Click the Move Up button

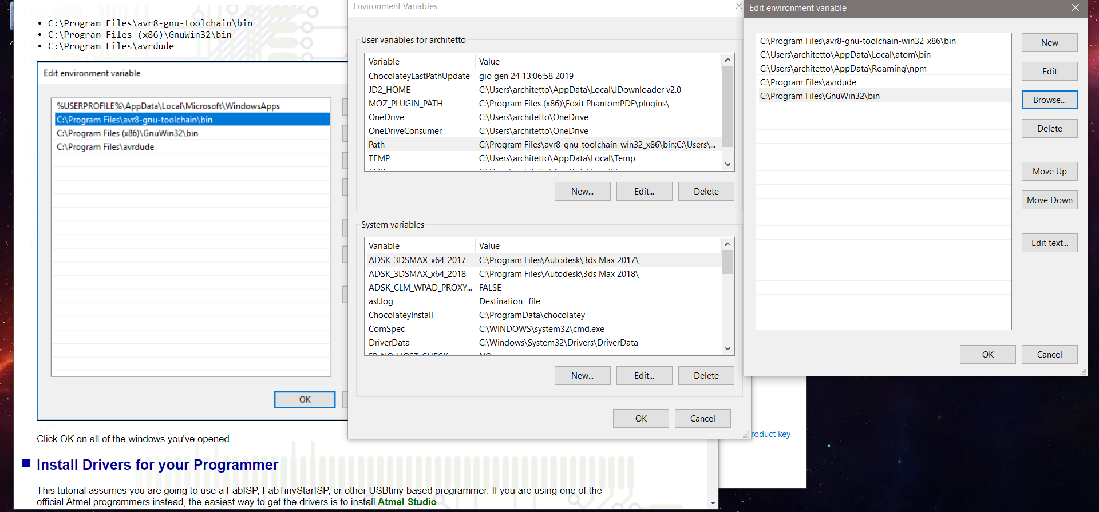1049,172
